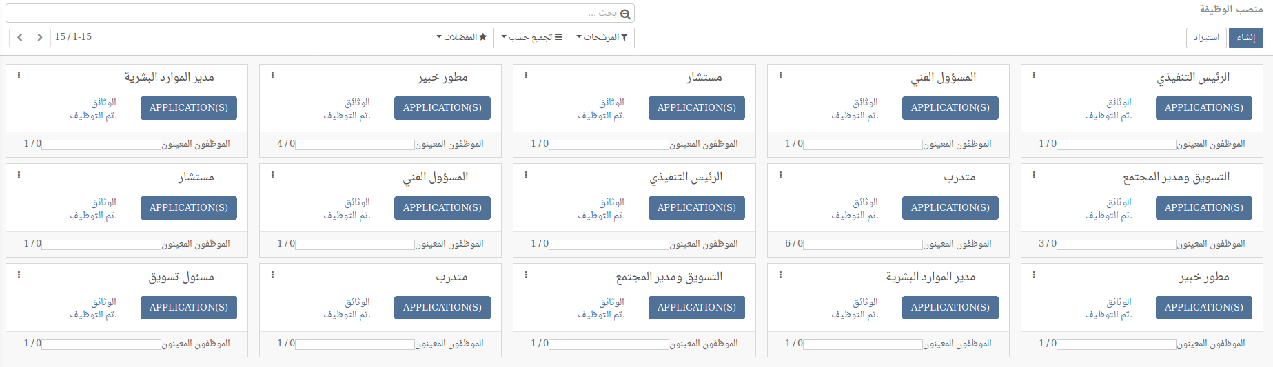The image size is (1273, 367).
Task: Click the استيراد import button
Action: [x=1206, y=37]
